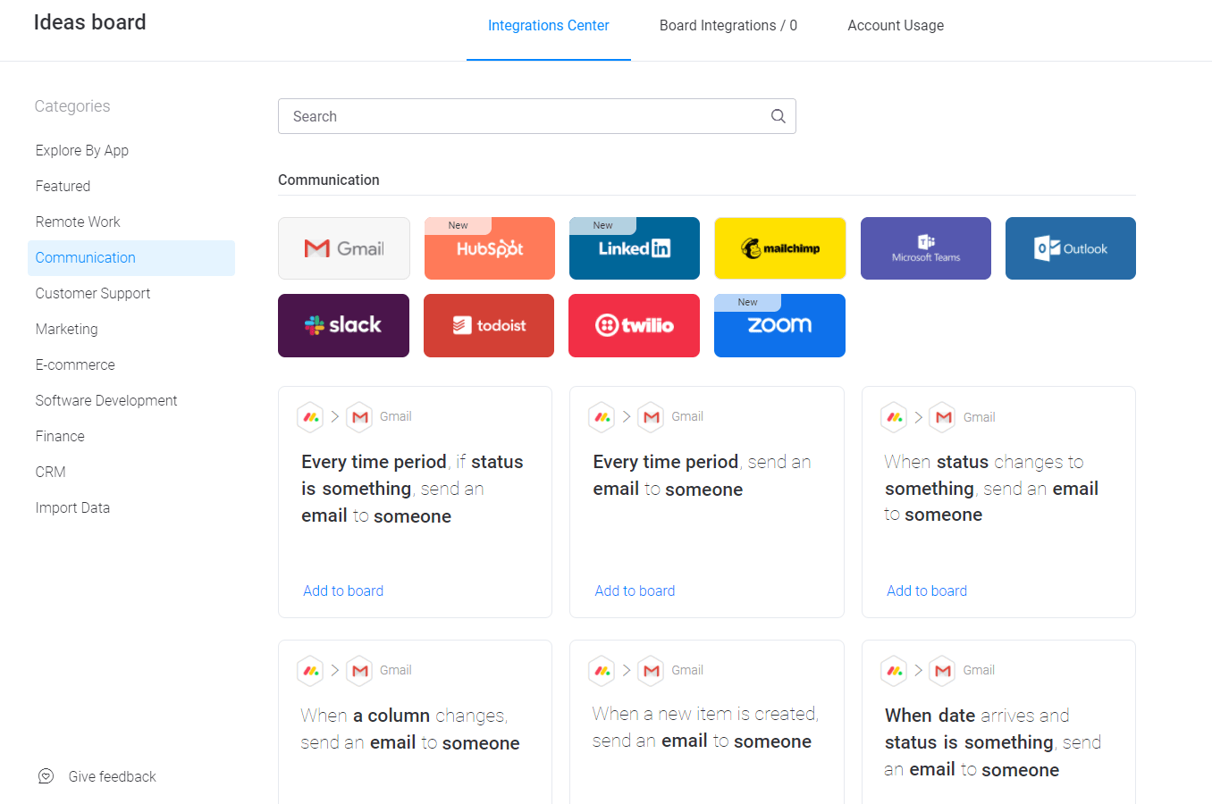Image resolution: width=1212 pixels, height=804 pixels.
Task: Click the 'Every time period, if status is something' recipe text
Action: pos(412,489)
